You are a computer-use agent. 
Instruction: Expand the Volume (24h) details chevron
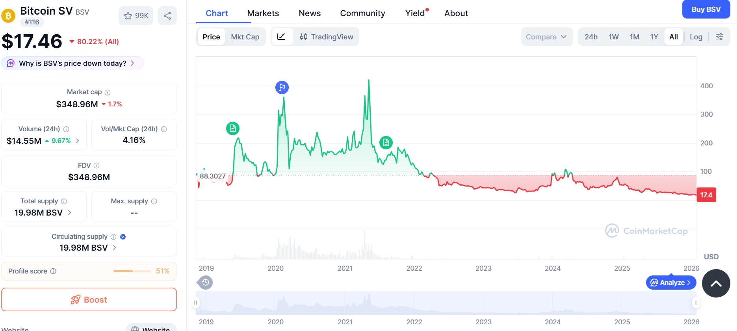[78, 141]
